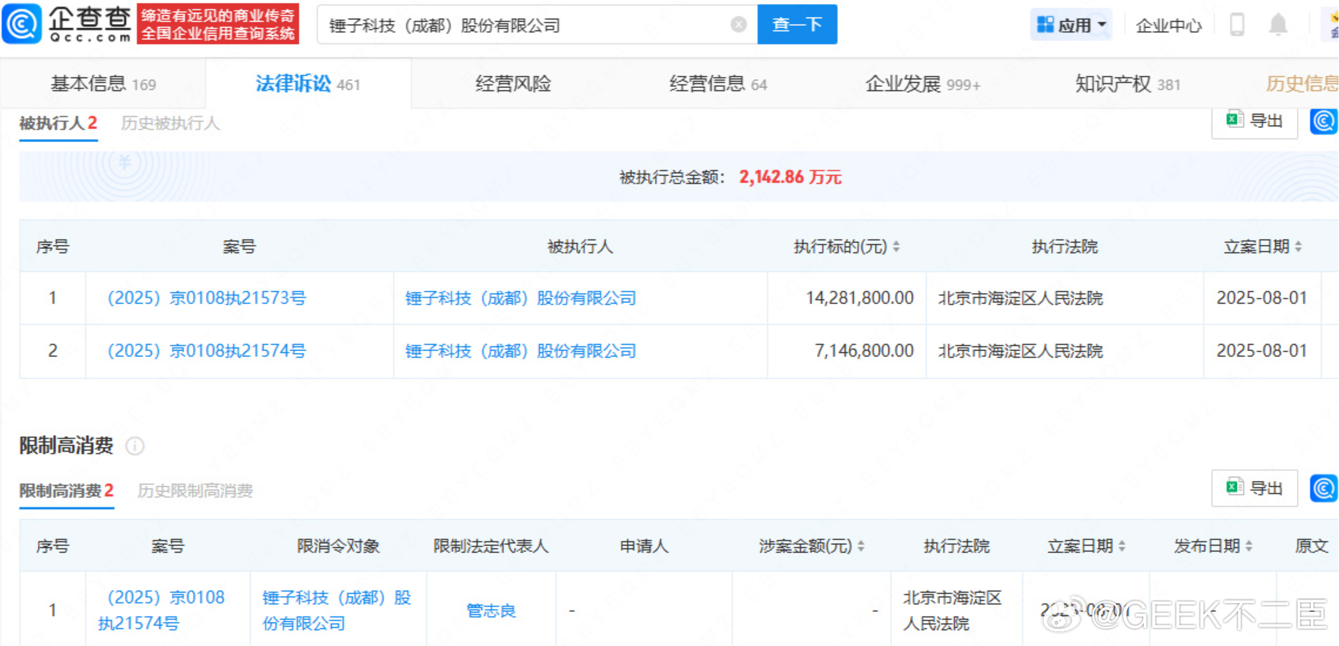Open 限消令对象 company link
Screen dimensions: 1339x646
tap(337, 610)
